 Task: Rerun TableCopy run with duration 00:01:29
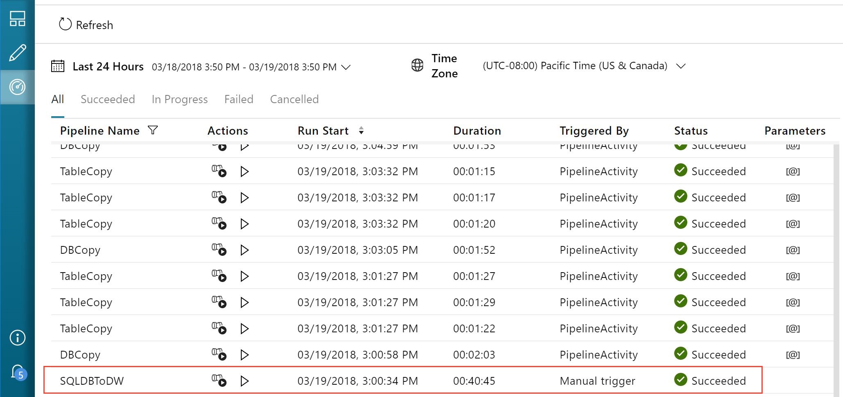click(245, 302)
